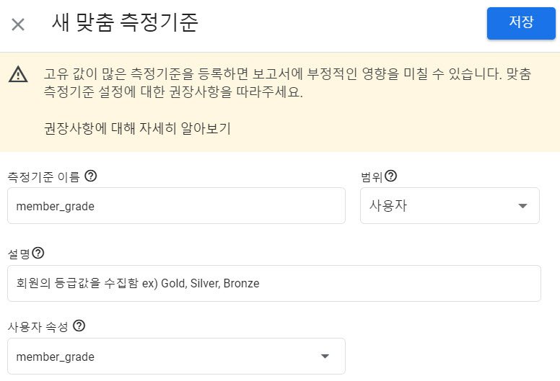
Task: Open the 권장사항에 대해 자세히 알아보기 link
Action: click(x=137, y=130)
